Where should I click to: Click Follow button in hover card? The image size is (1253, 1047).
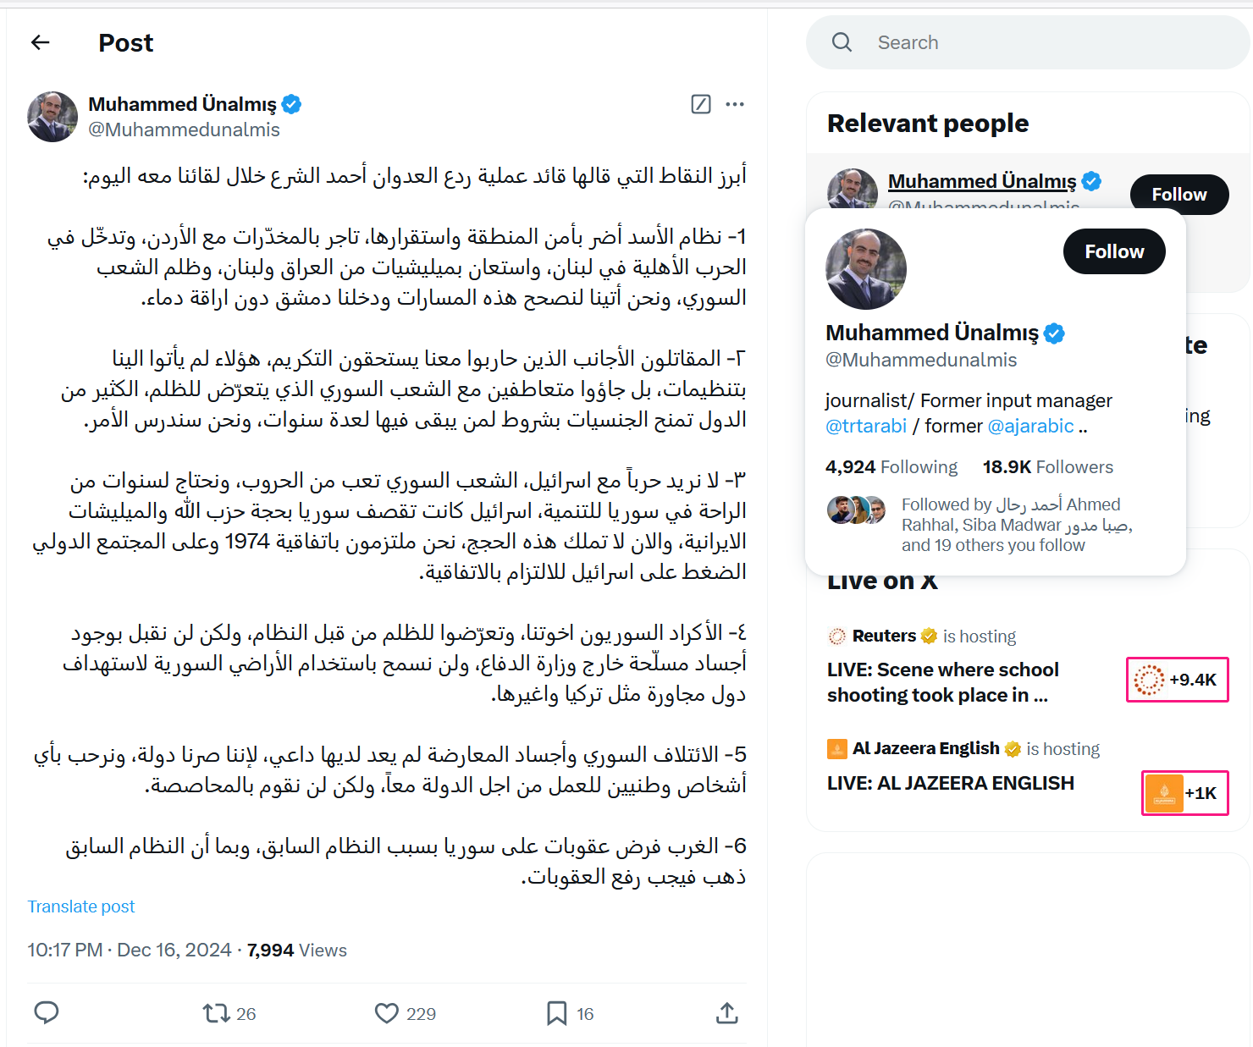pyautogui.click(x=1113, y=251)
